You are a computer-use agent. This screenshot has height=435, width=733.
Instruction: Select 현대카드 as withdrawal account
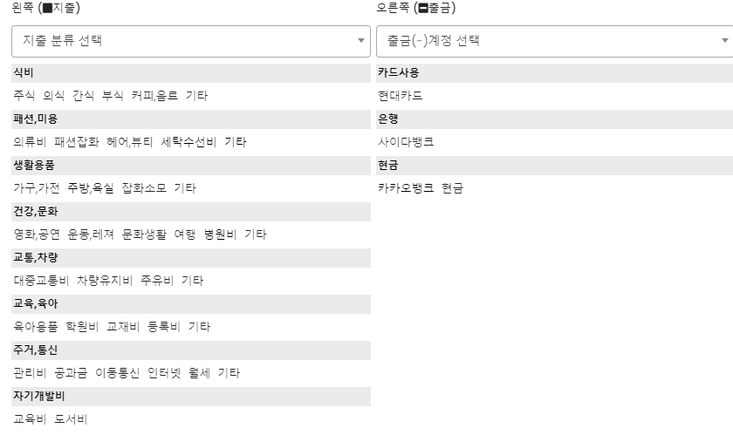[x=401, y=96]
